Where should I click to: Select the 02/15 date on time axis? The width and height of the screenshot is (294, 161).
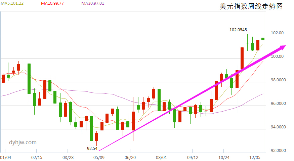(x=37, y=157)
